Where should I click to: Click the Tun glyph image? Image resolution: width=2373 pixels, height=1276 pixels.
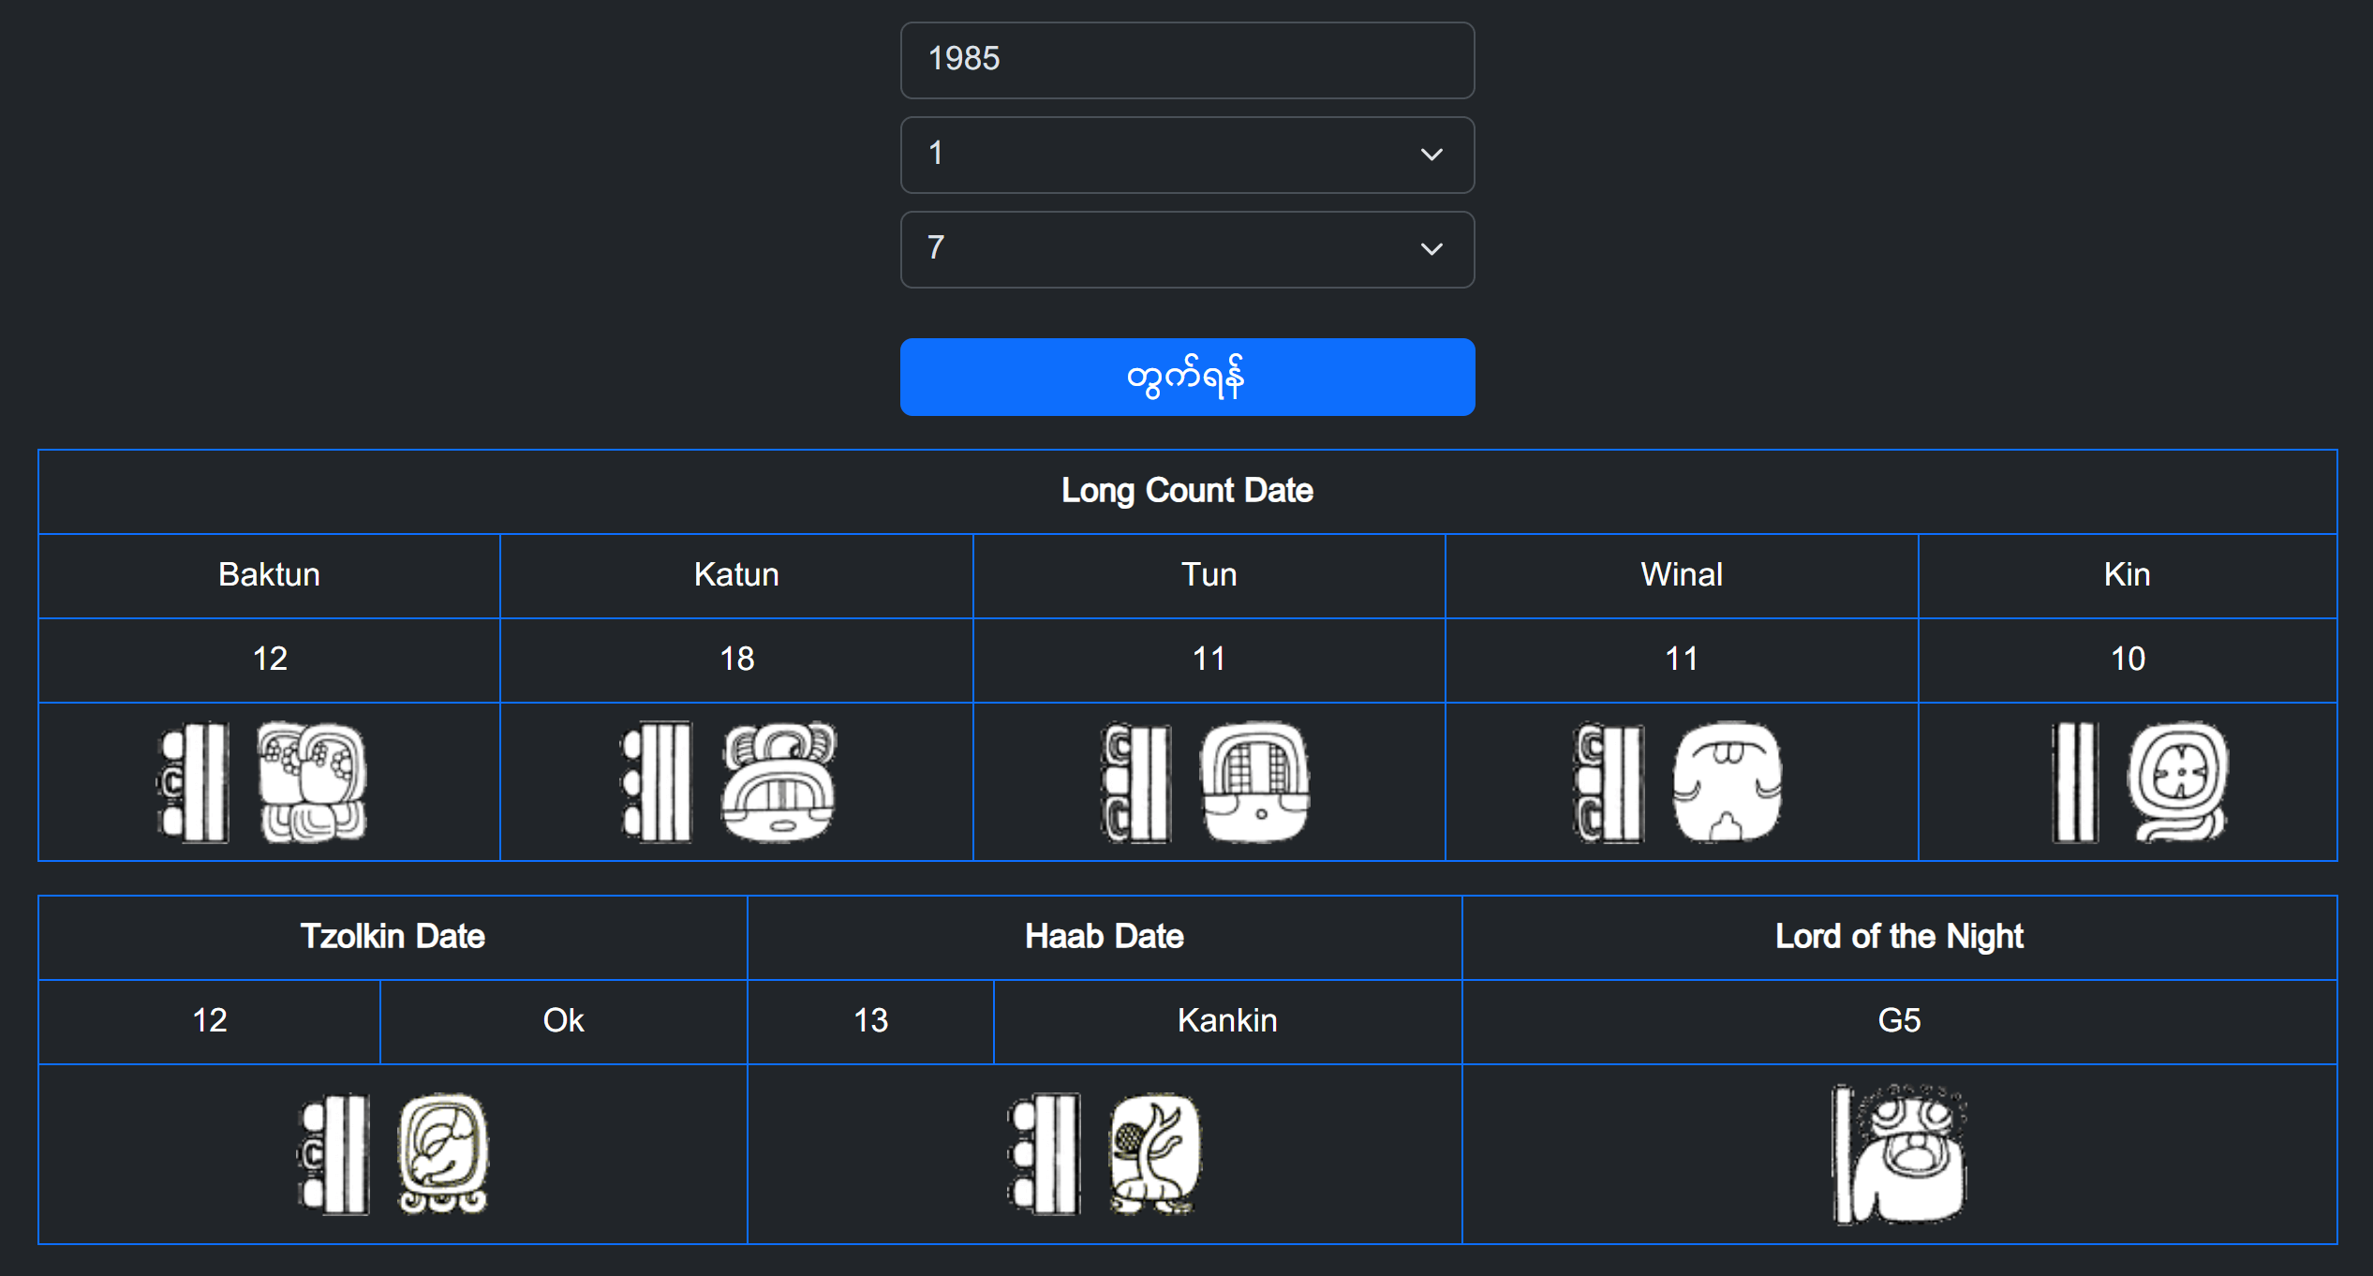(x=1254, y=782)
